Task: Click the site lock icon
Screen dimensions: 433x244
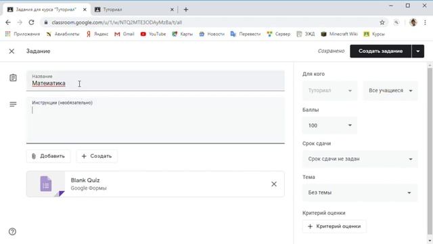Action: [x=46, y=22]
